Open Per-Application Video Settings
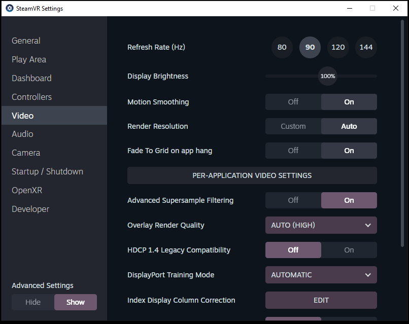 tap(252, 175)
